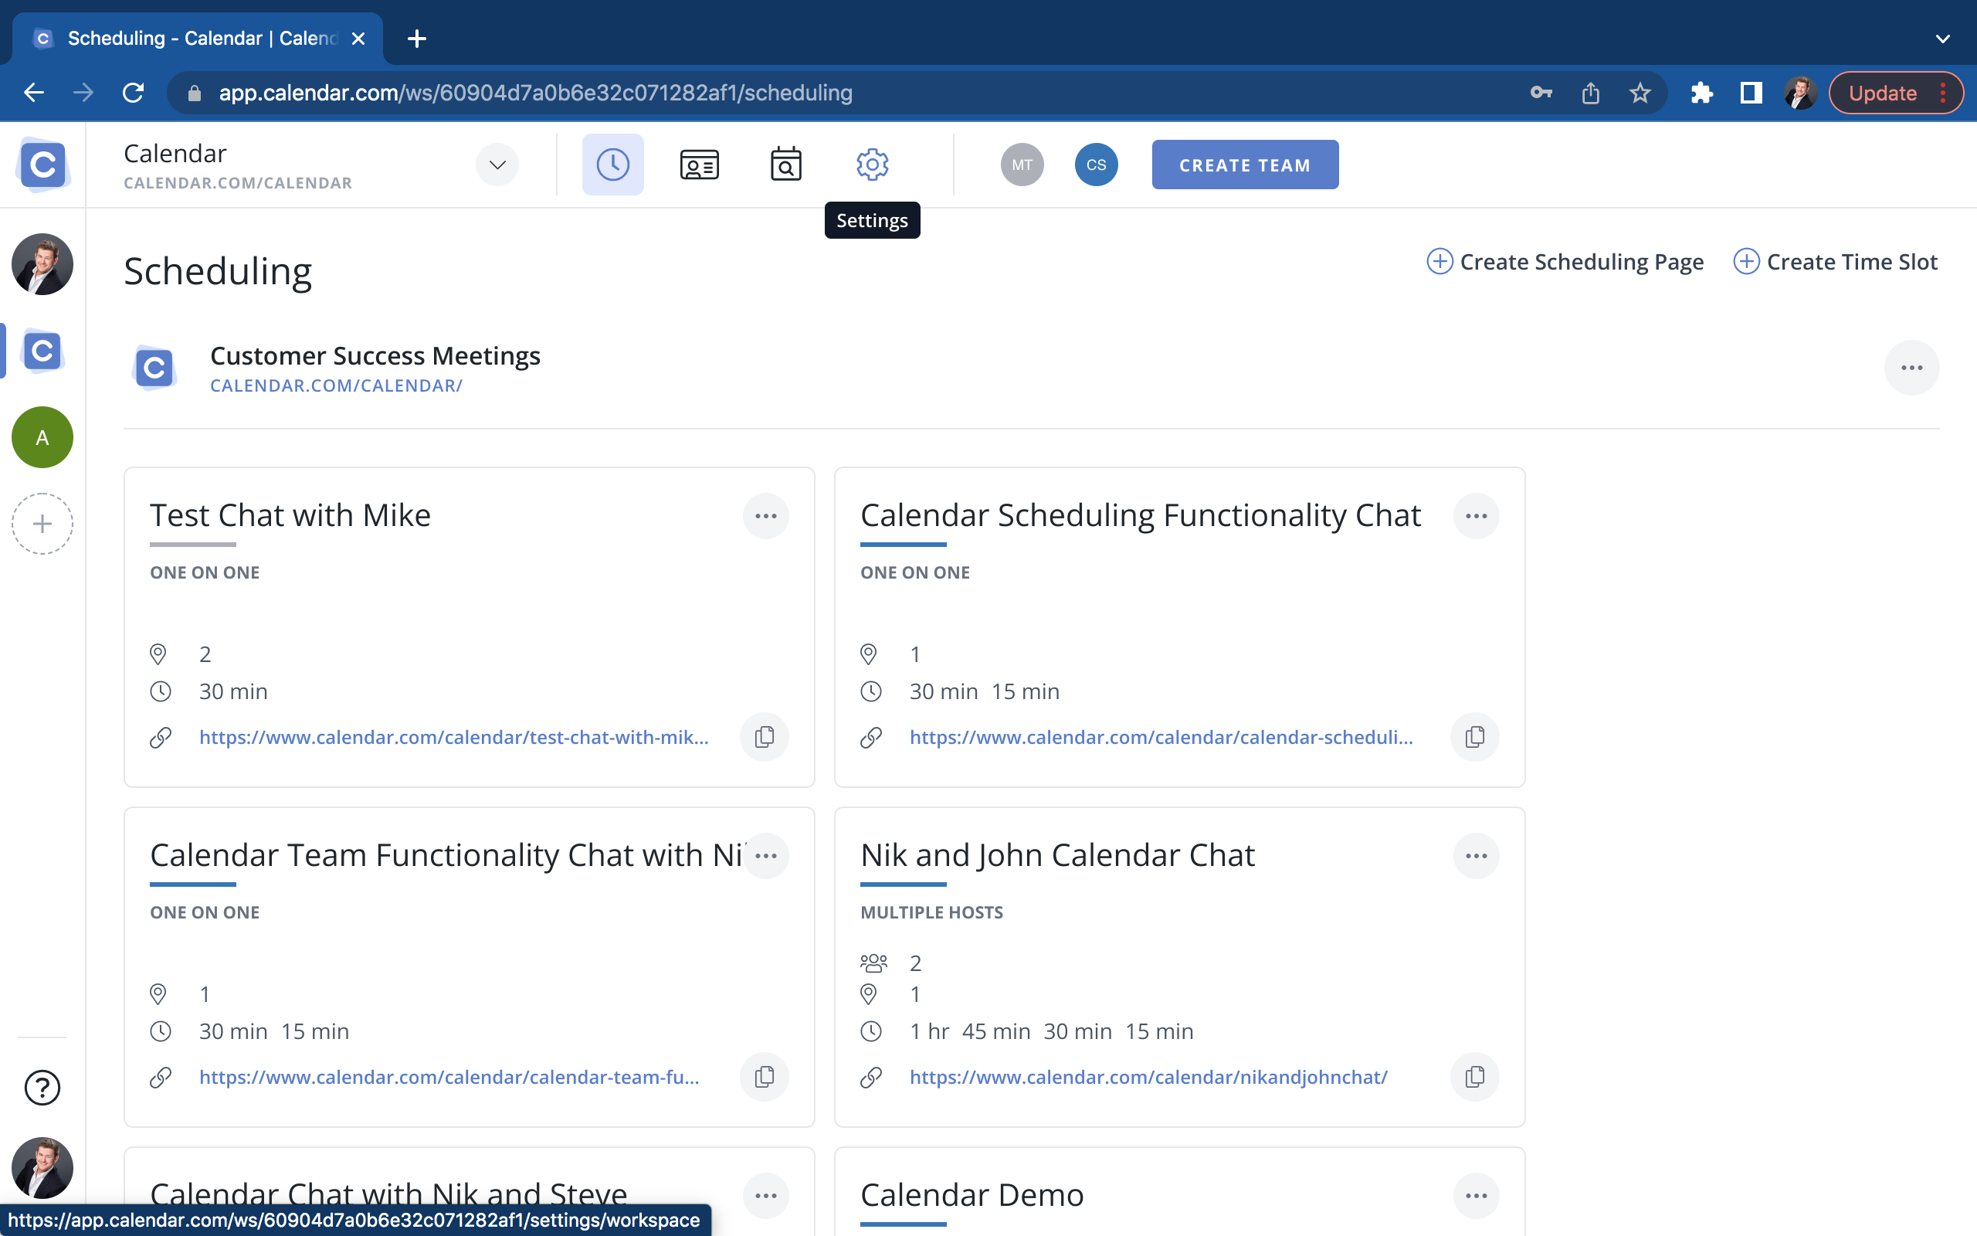Open Chrome profile avatar
1977x1236 pixels.
[1801, 93]
